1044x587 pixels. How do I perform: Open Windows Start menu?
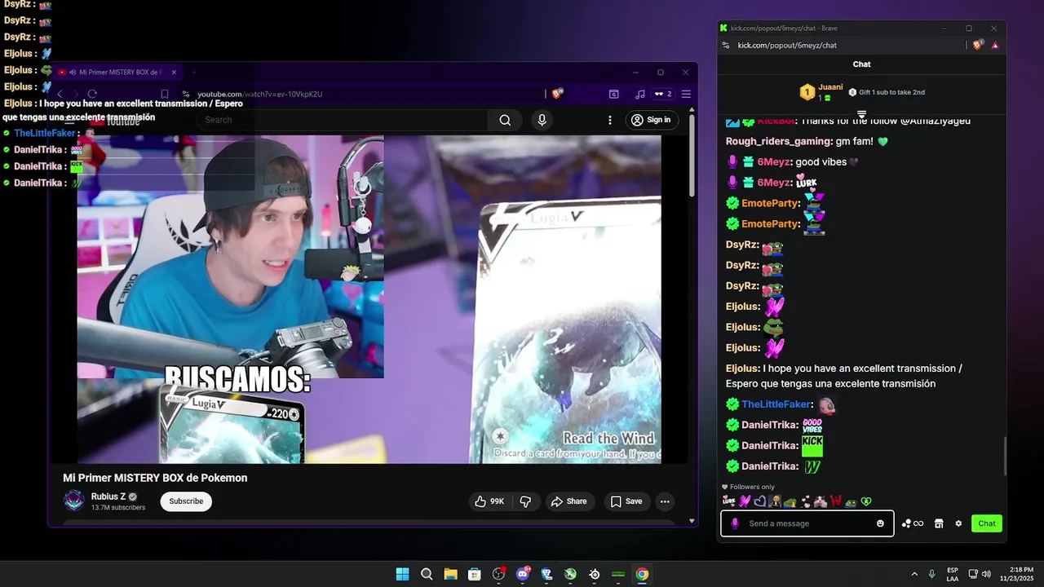pos(402,574)
